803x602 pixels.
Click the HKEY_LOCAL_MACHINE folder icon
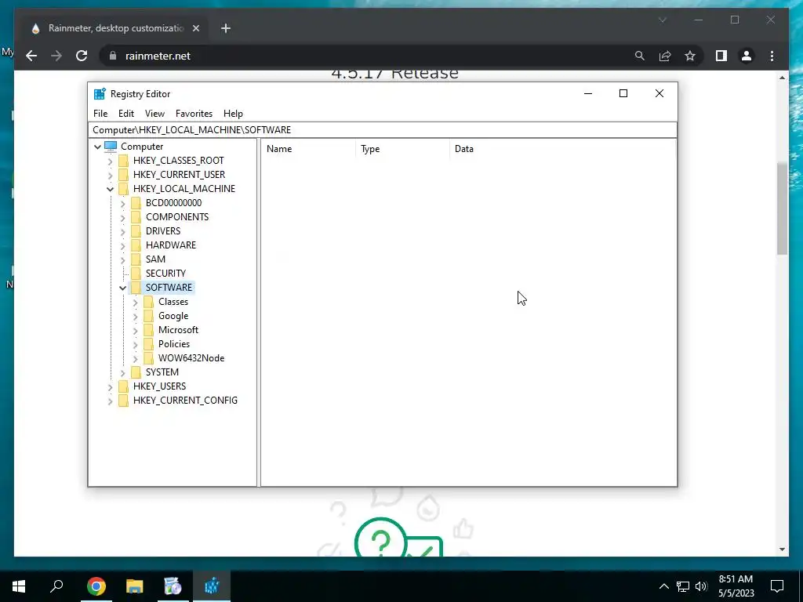(x=123, y=189)
